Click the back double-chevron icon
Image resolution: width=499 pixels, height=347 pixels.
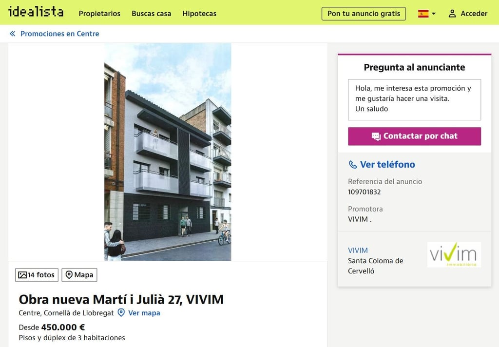[x=12, y=34]
